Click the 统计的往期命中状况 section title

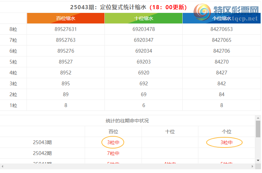point(127,121)
